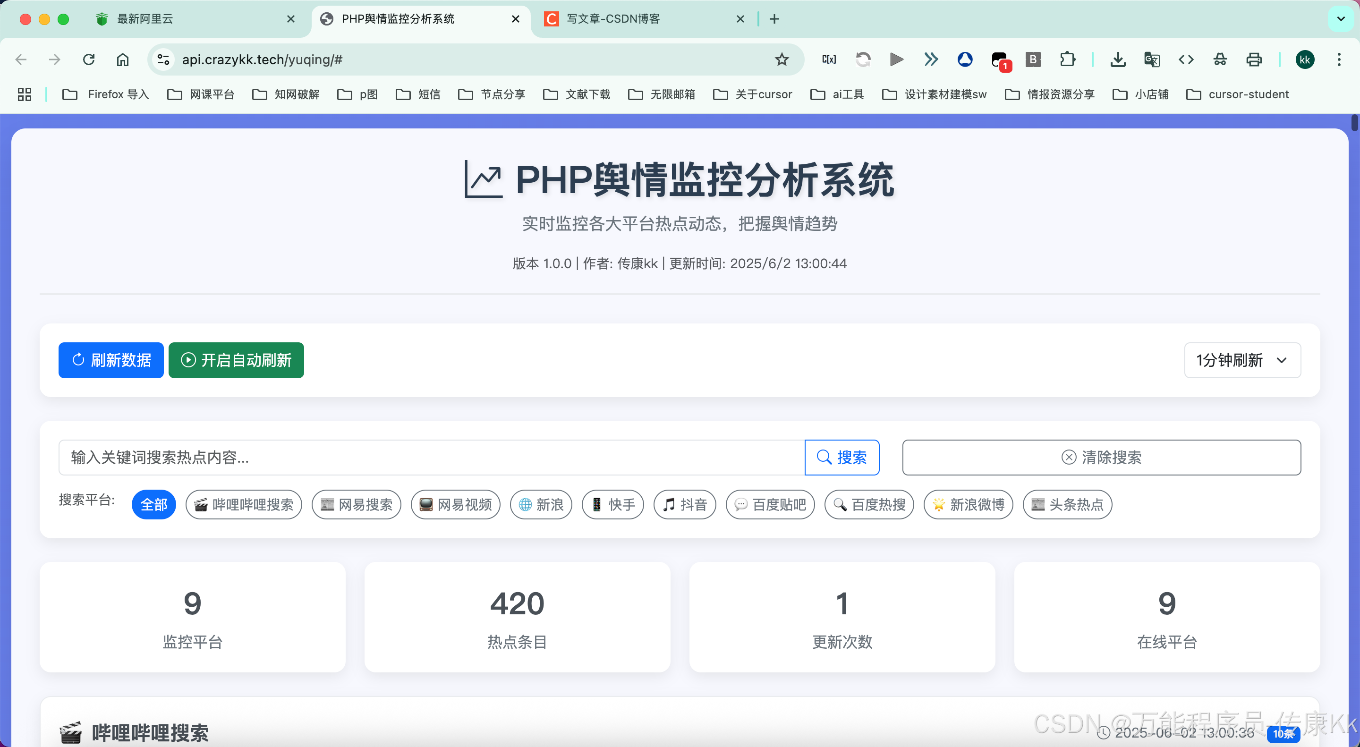
Task: Open the extensions puzzle piece icon
Action: 1067,59
